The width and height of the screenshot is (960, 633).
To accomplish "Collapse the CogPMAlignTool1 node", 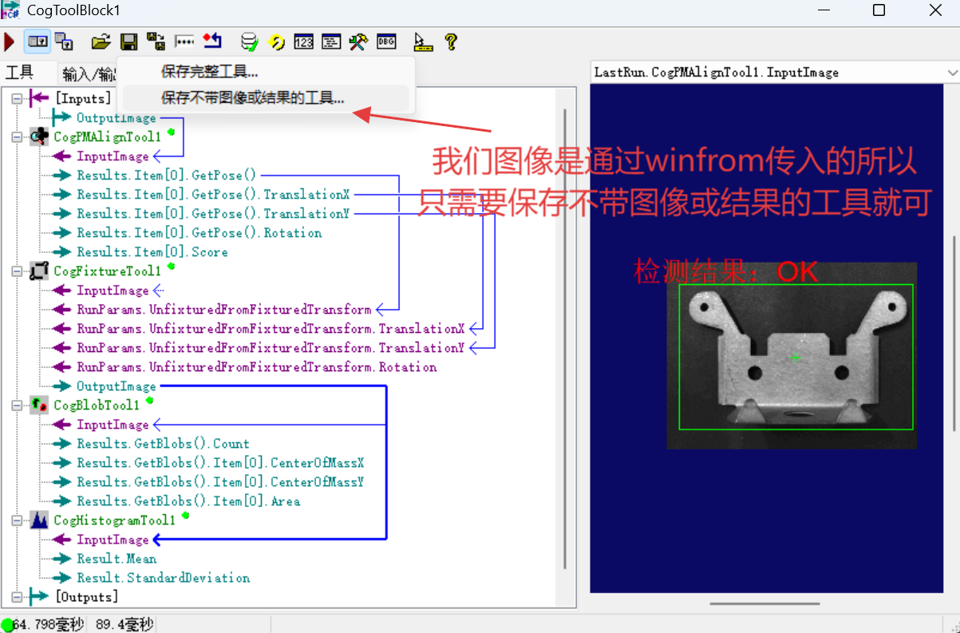I will [x=17, y=137].
